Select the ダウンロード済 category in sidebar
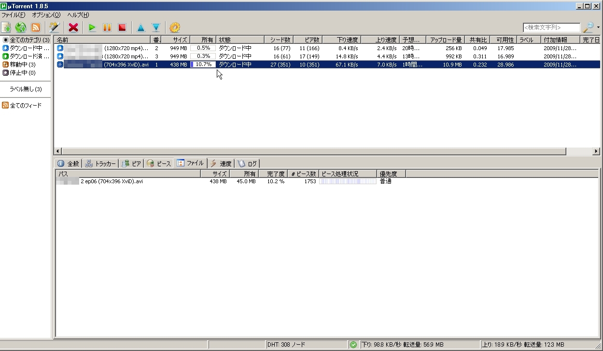The image size is (603, 351). (x=26, y=56)
